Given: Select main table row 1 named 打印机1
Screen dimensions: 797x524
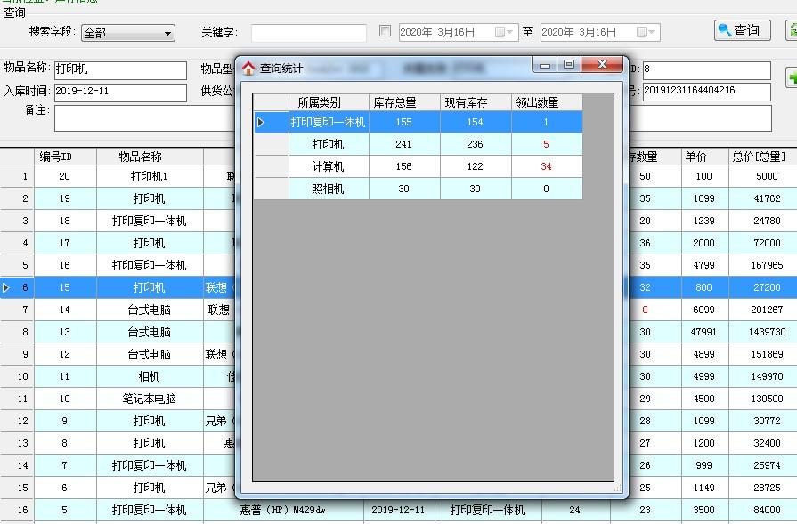Looking at the screenshot, I should [x=149, y=176].
